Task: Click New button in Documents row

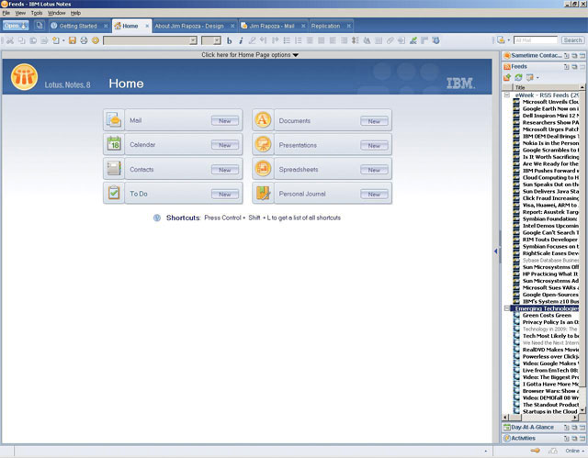Action: 374,121
